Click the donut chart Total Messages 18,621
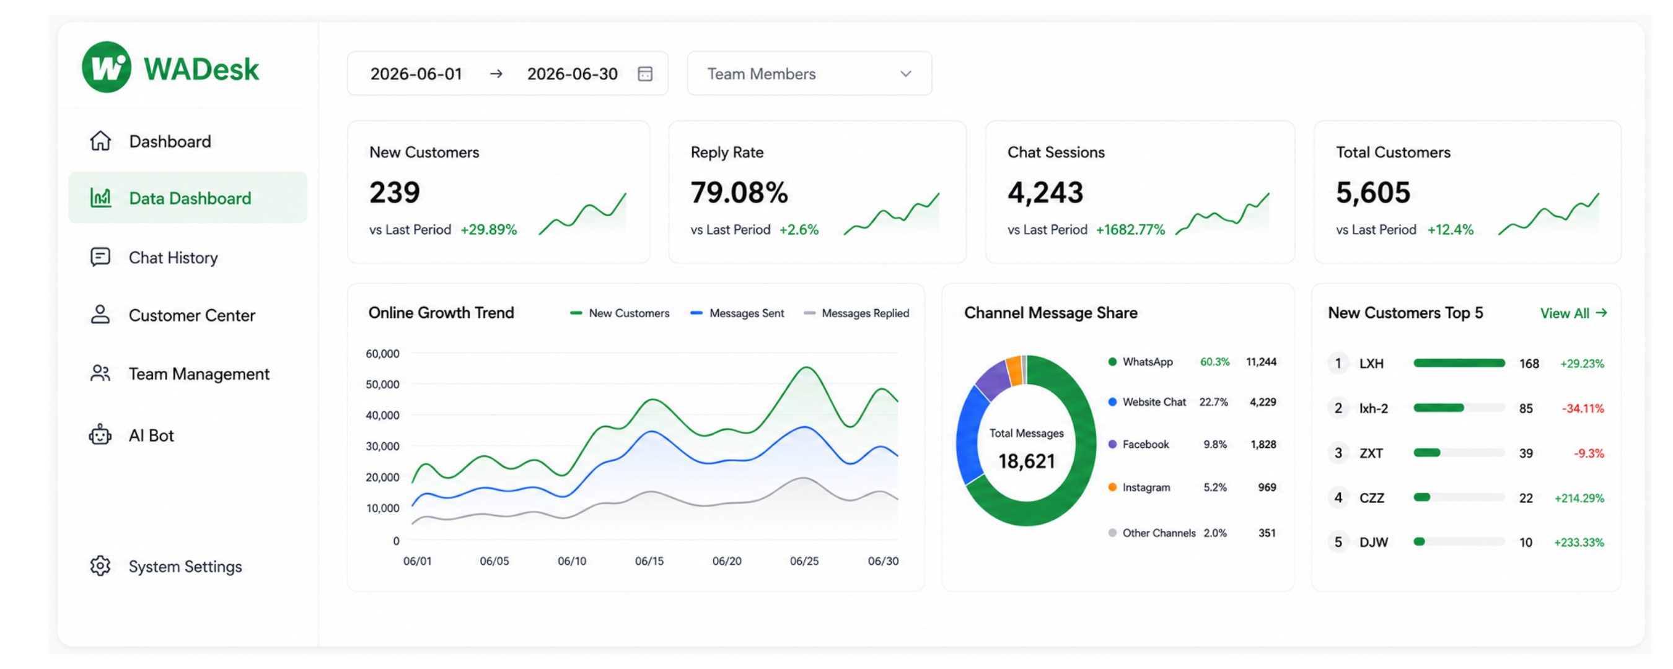 [1026, 441]
